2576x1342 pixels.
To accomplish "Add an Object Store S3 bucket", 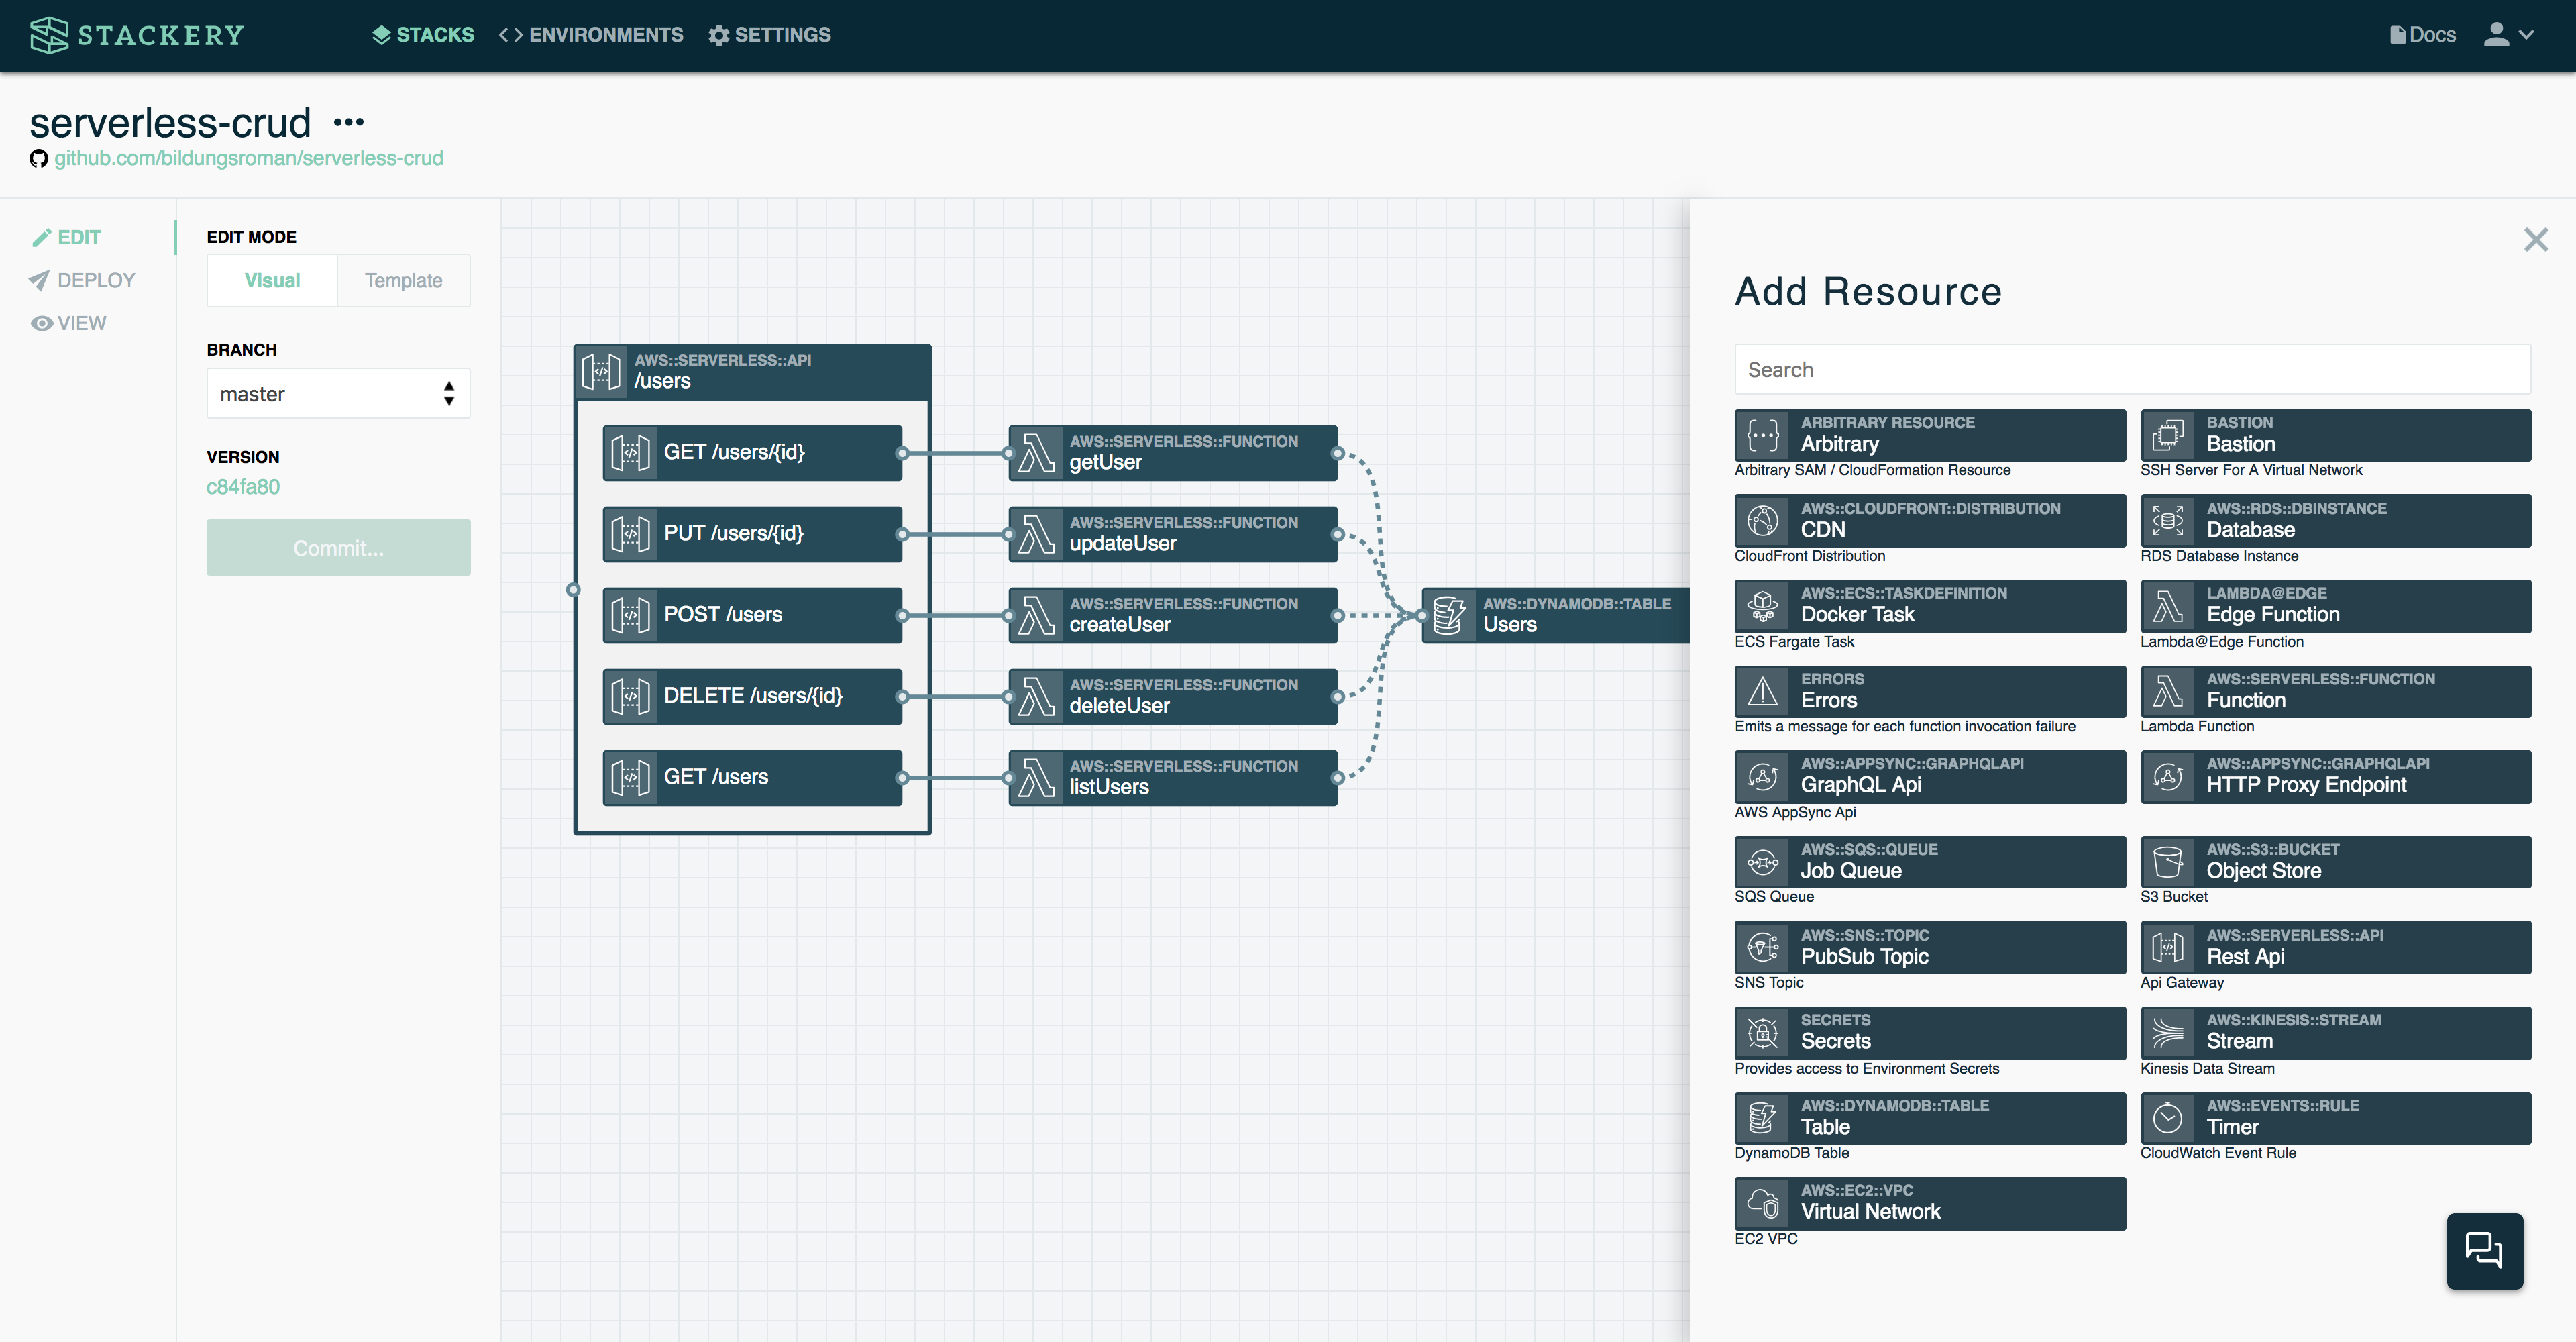I will click(2335, 861).
